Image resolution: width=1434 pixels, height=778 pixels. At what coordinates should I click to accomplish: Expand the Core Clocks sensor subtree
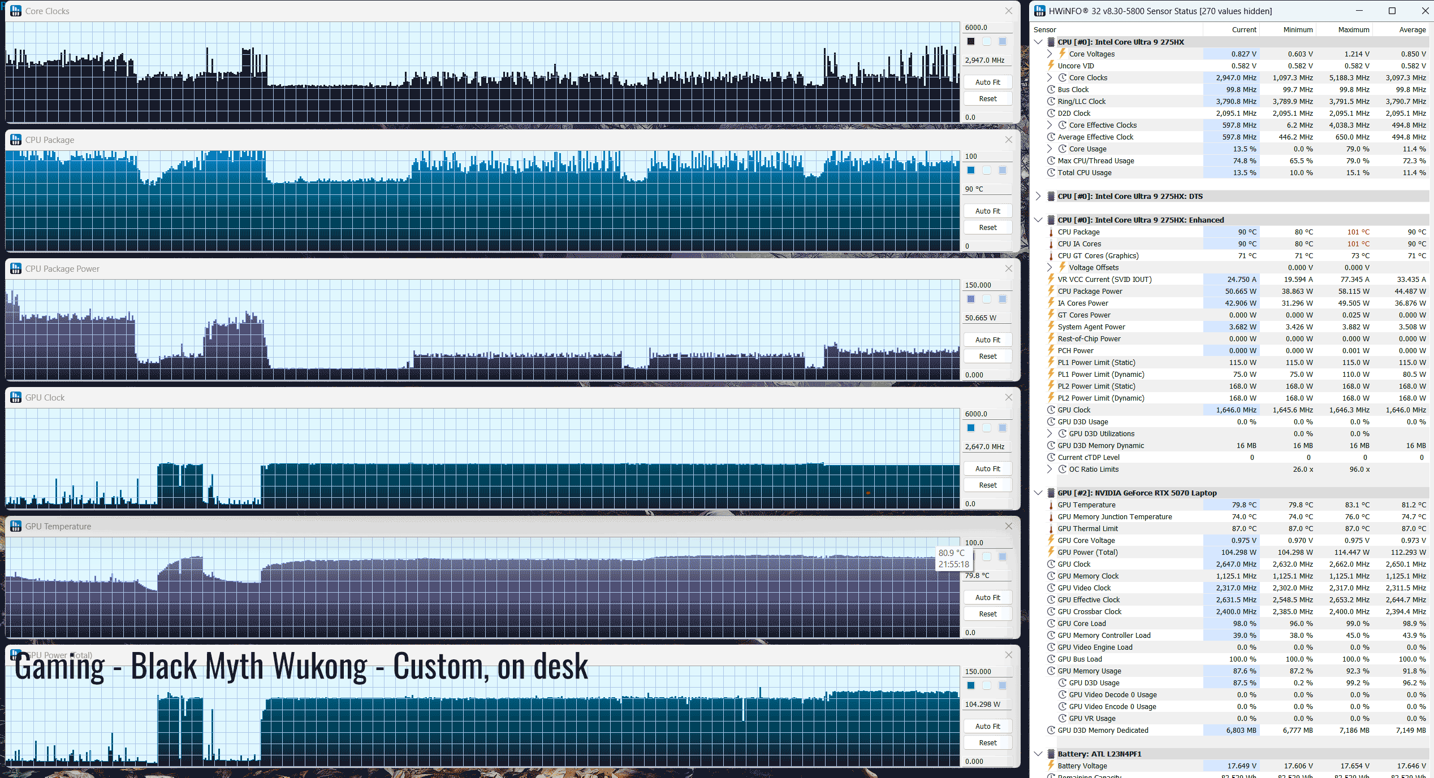[1049, 77]
